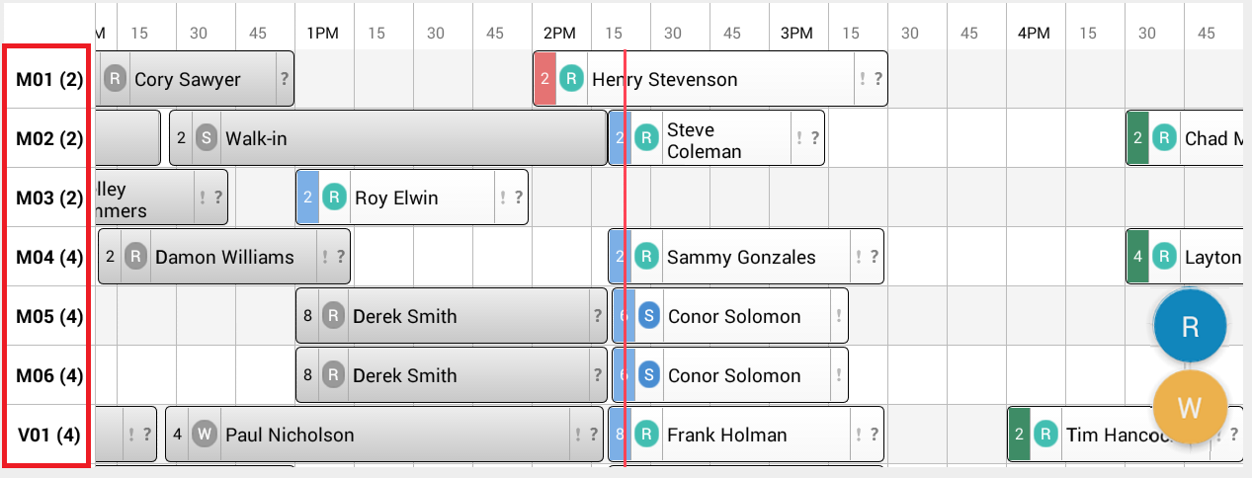Click the R icon on Roy Elwin booking
This screenshot has width=1252, height=478.
[x=334, y=198]
